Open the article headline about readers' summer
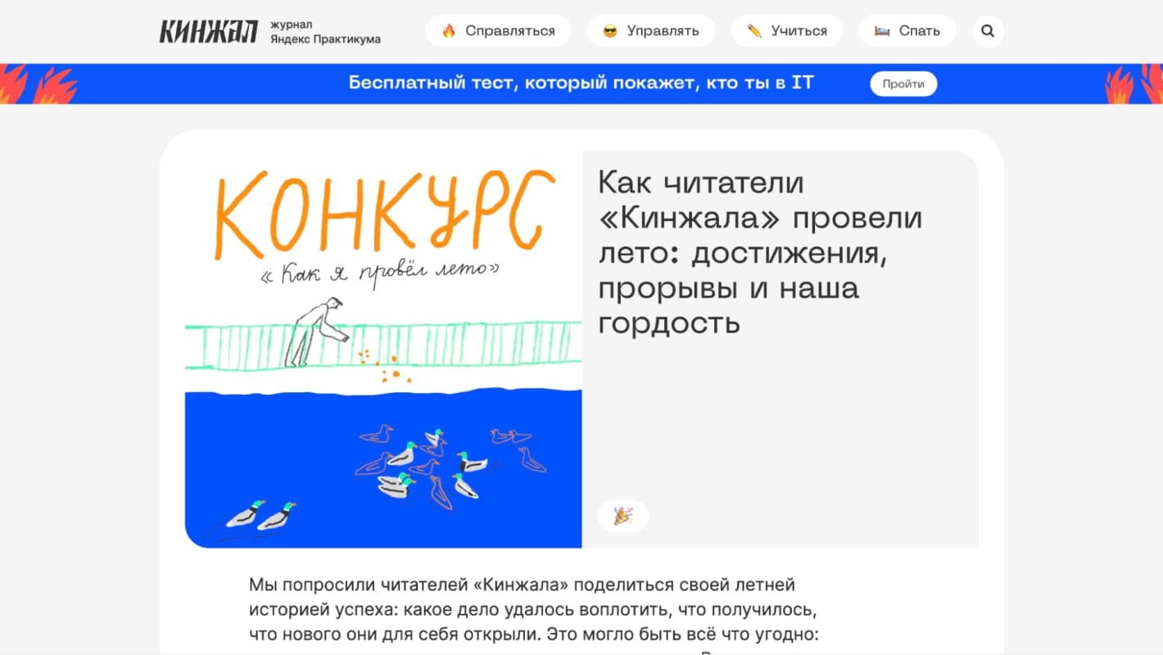The image size is (1163, 655). pos(760,252)
